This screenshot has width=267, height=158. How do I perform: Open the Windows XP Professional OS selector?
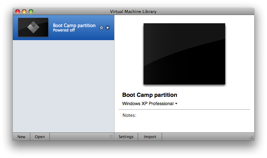(150, 104)
